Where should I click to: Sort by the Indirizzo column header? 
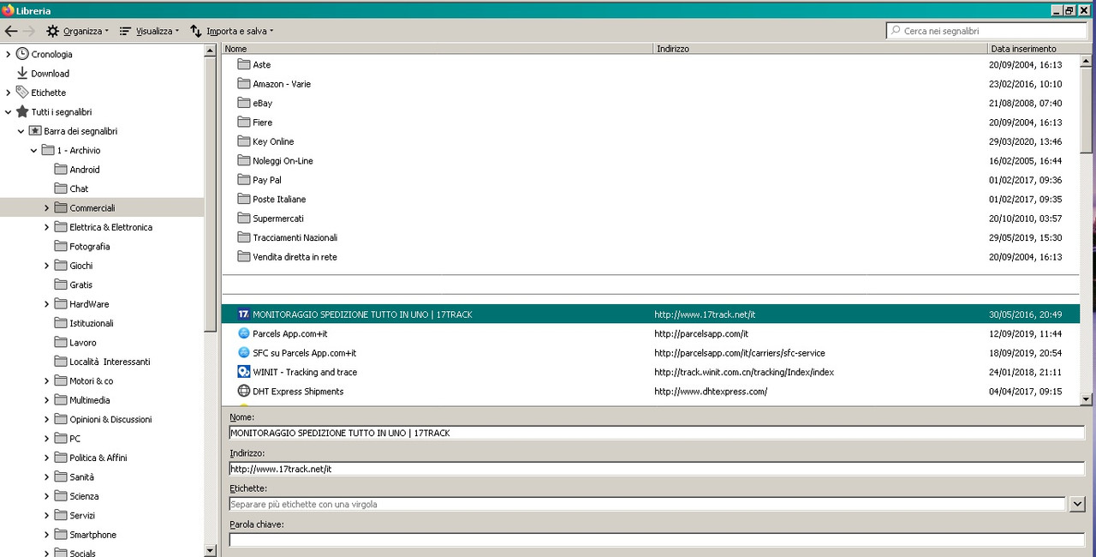pyautogui.click(x=820, y=49)
